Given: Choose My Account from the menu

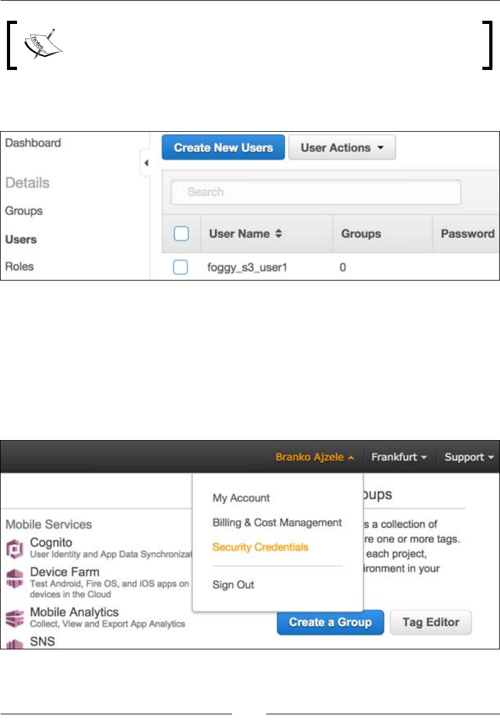Looking at the screenshot, I should (x=241, y=497).
